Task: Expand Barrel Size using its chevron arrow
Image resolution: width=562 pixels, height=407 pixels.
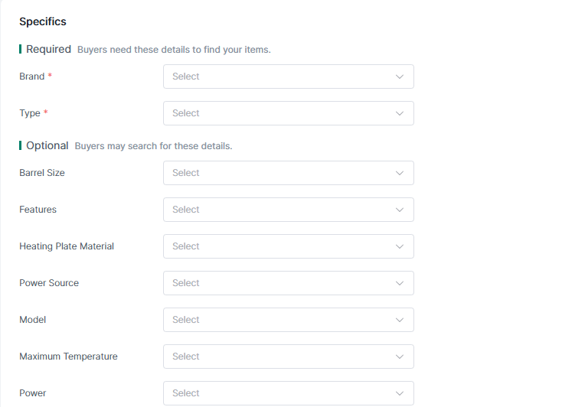Action: tap(399, 173)
